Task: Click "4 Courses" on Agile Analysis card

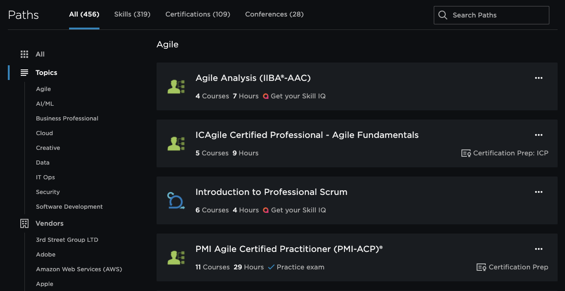Action: tap(212, 96)
